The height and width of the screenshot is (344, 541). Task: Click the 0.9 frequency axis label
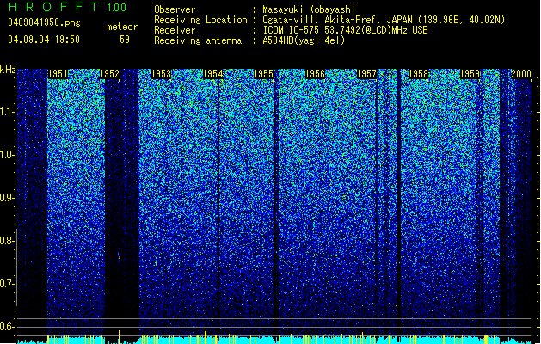(7, 198)
